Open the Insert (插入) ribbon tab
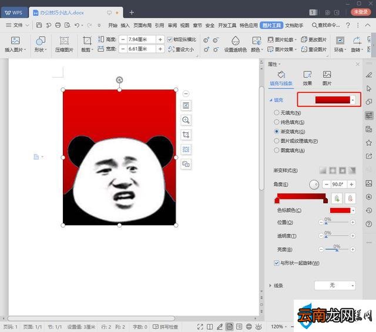 coord(125,25)
